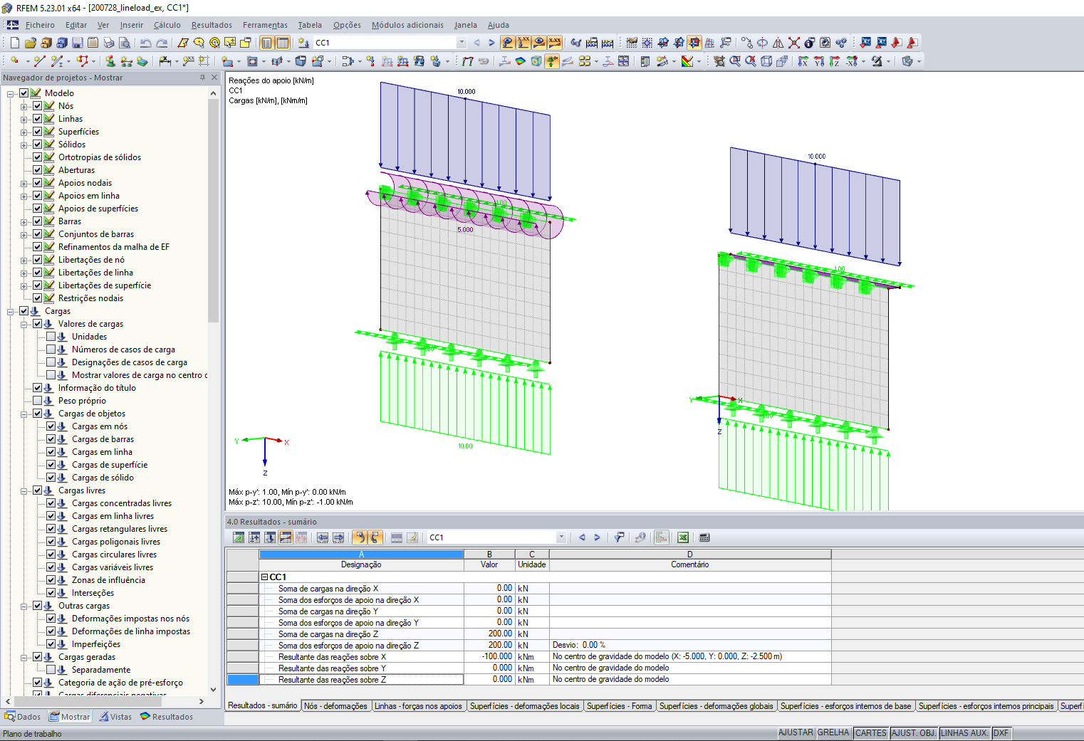Open the main toolbar CC1 load case dropdown
Image resolution: width=1084 pixels, height=741 pixels.
pos(462,43)
